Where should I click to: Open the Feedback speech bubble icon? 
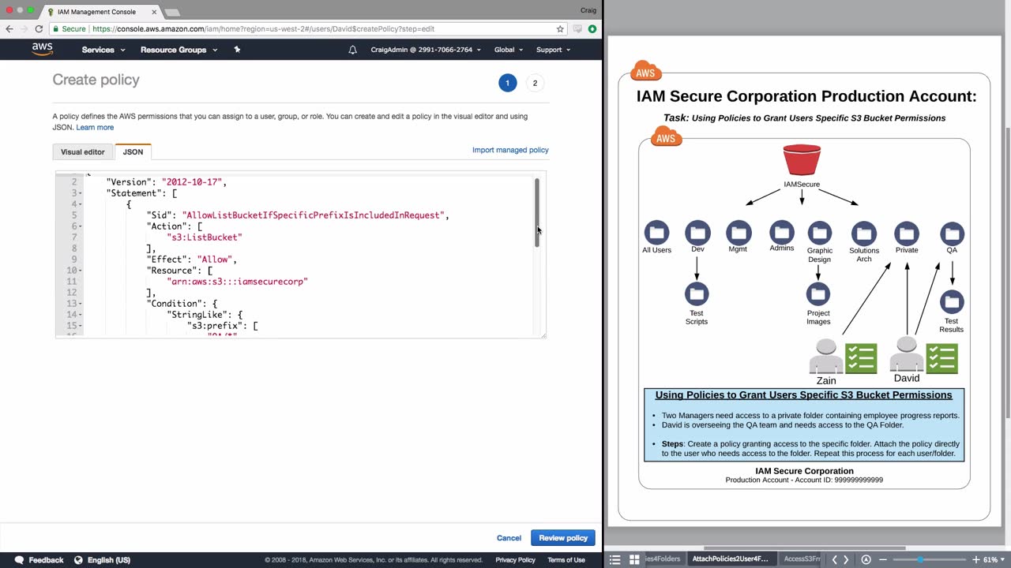[19, 560]
